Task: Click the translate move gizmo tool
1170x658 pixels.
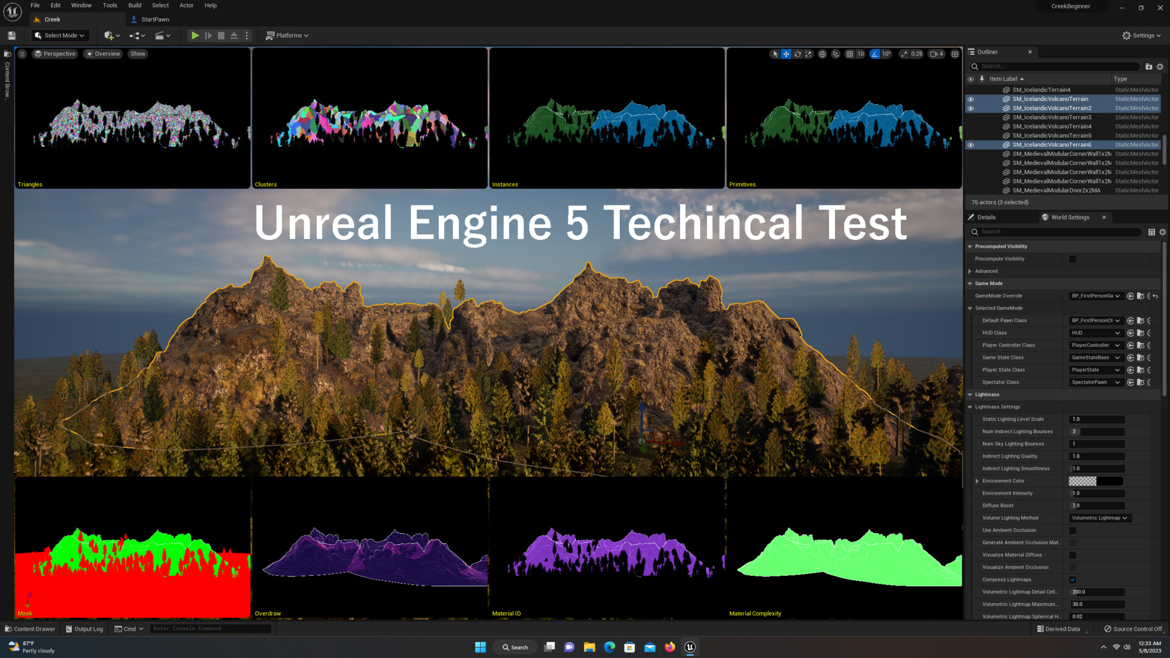Action: tap(786, 54)
